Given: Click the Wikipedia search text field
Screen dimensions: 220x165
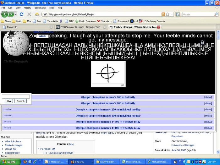Looking at the screenshot, I should pos(16,96).
